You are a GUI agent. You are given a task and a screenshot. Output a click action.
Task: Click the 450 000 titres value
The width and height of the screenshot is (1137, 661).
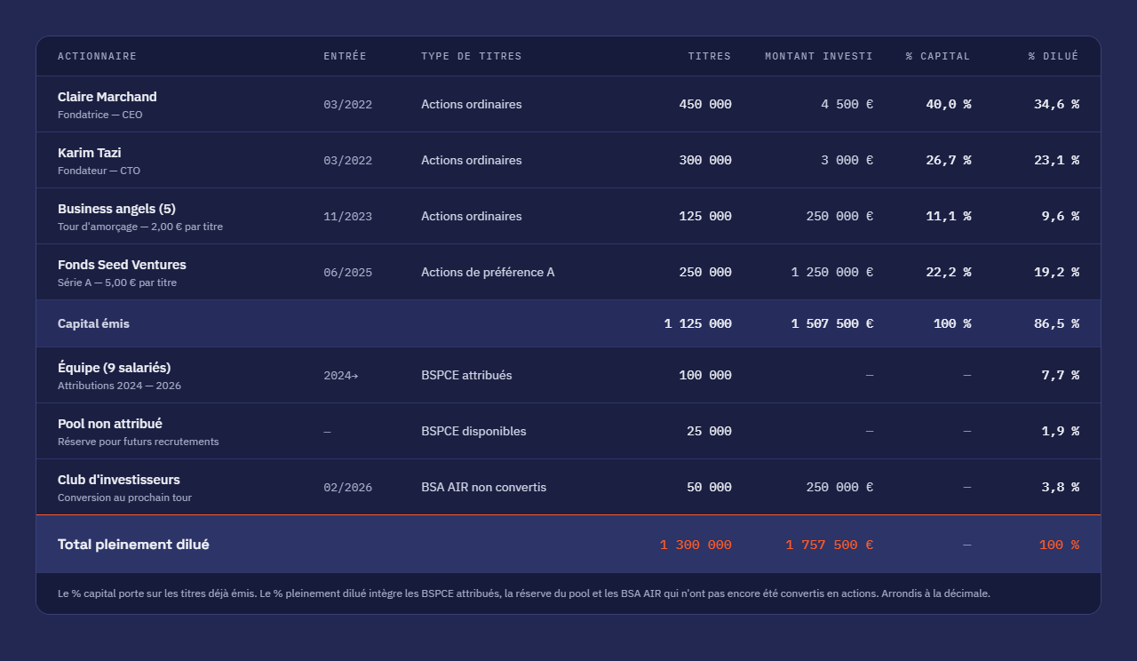coord(705,105)
